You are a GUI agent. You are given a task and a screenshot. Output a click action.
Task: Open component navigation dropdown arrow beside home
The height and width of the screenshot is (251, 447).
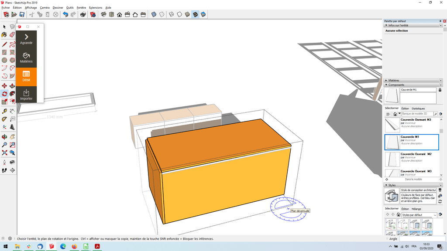(x=399, y=114)
